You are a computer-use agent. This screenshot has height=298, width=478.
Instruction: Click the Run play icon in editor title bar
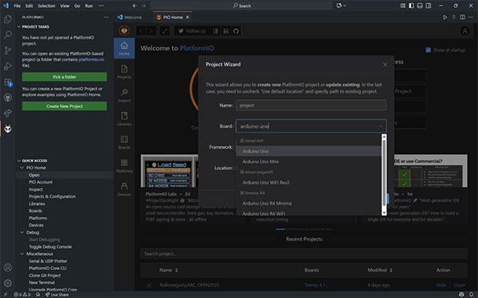pyautogui.click(x=445, y=17)
